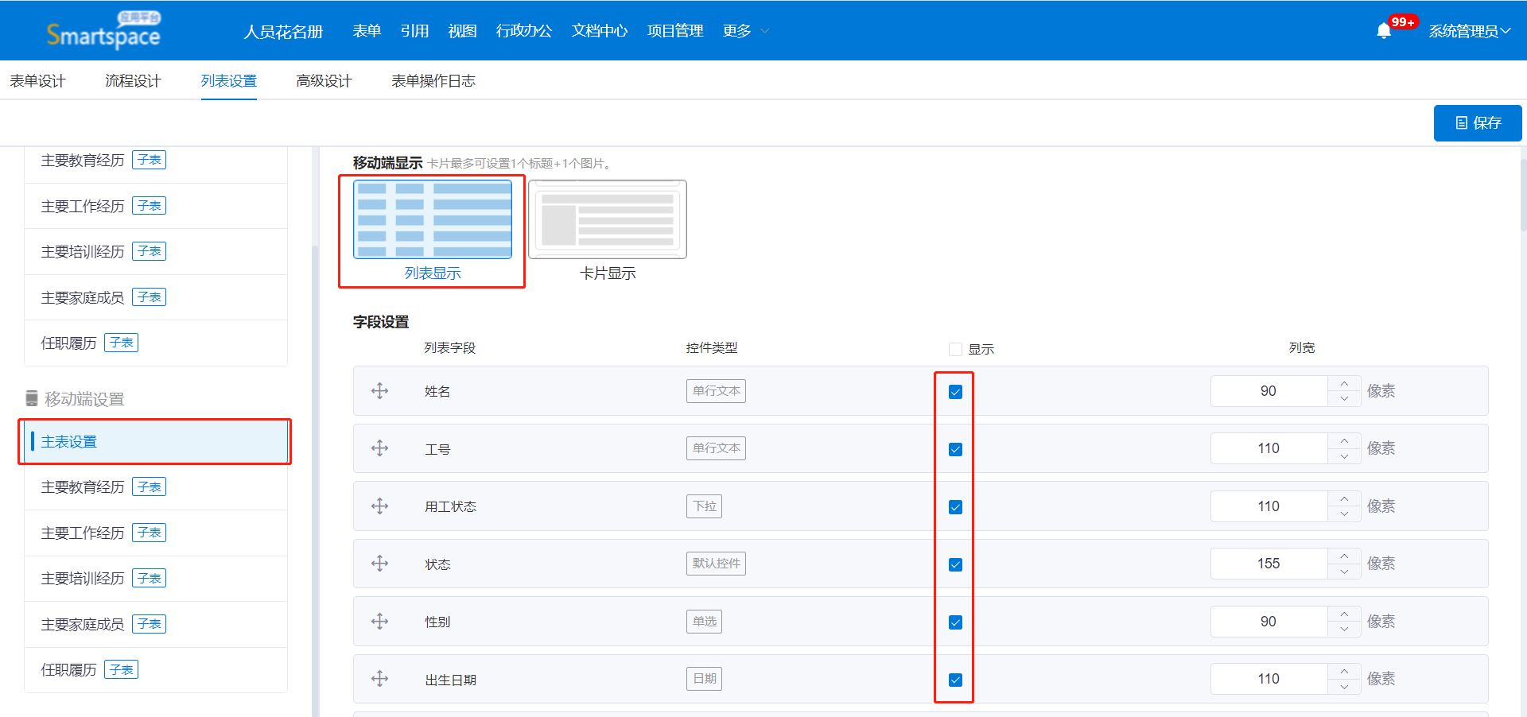Open 主要家庭成员 subtable under 移动端设置
This screenshot has height=717, width=1527.
click(155, 624)
